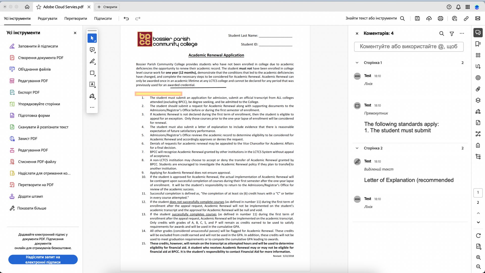The width and height of the screenshot is (485, 273).
Task: Collapse the Сторінка 2 comment group
Action: coord(357,148)
